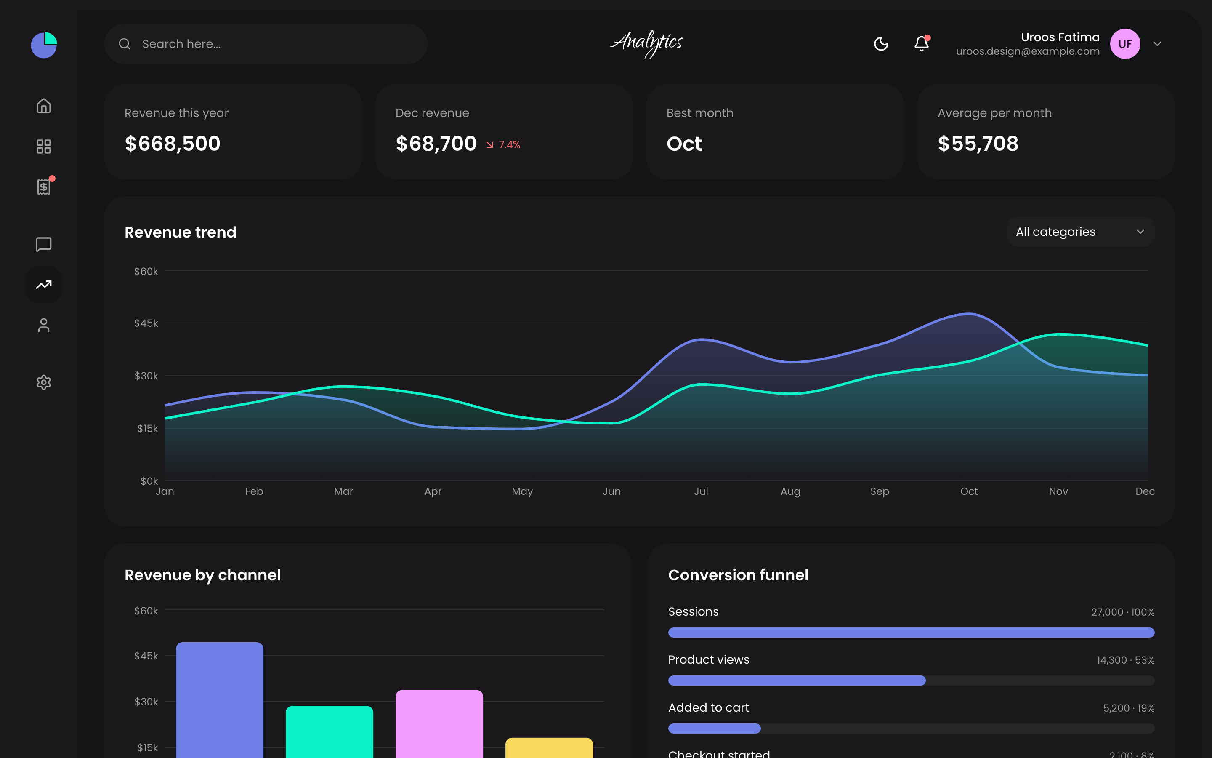The height and width of the screenshot is (758, 1212).
Task: Open the invoices receipt icon in sidebar
Action: pyautogui.click(x=44, y=187)
